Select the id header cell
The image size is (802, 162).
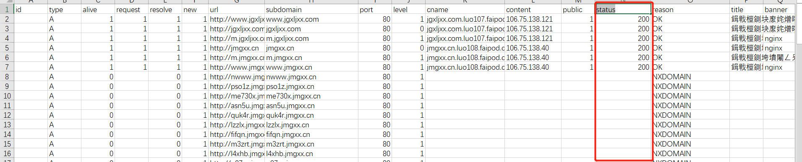(x=31, y=10)
